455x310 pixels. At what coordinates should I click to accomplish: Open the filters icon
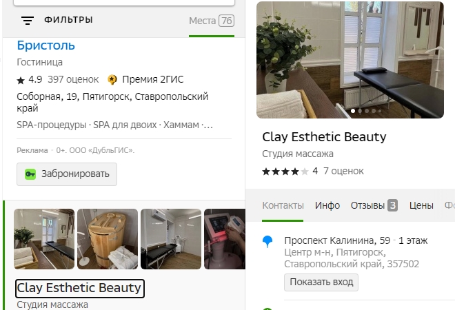pos(28,20)
